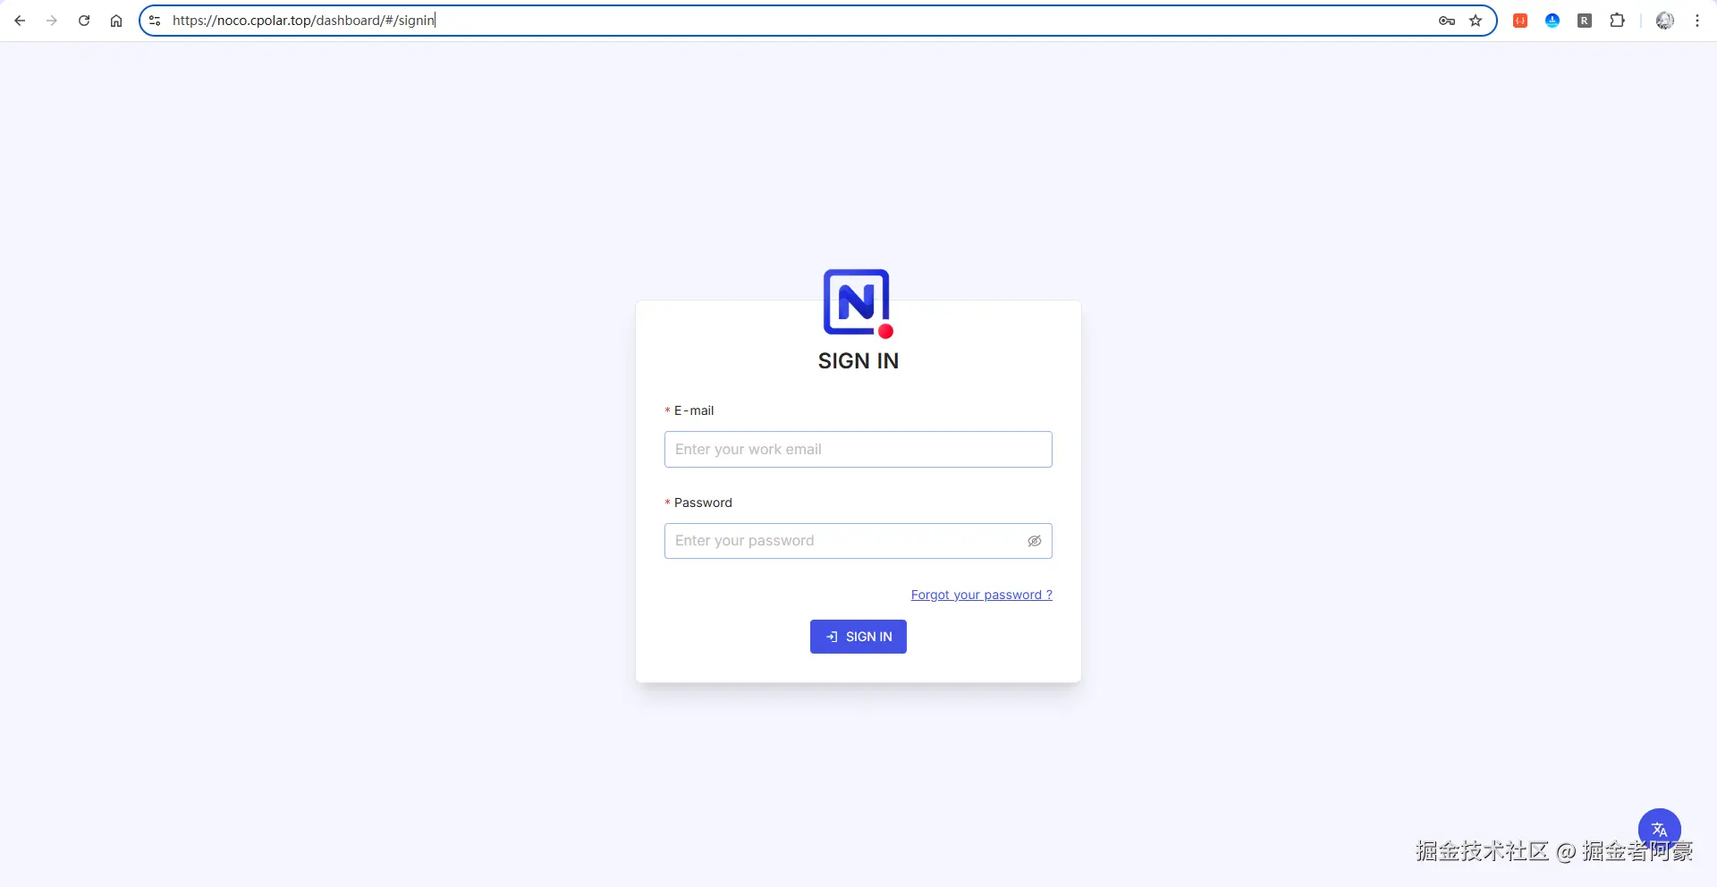Open the browser profile avatar
Viewport: 1717px width, 887px height.
tap(1665, 21)
